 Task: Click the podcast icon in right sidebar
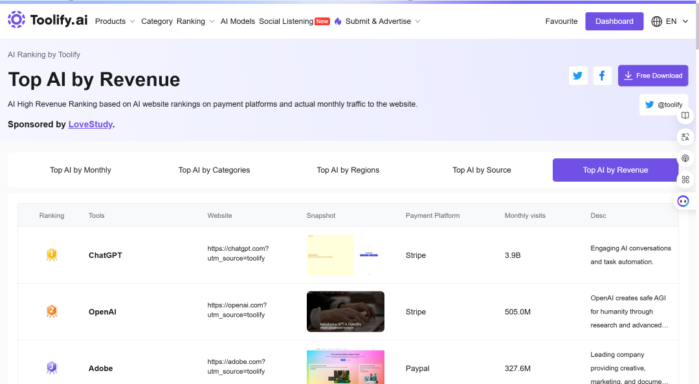685,158
